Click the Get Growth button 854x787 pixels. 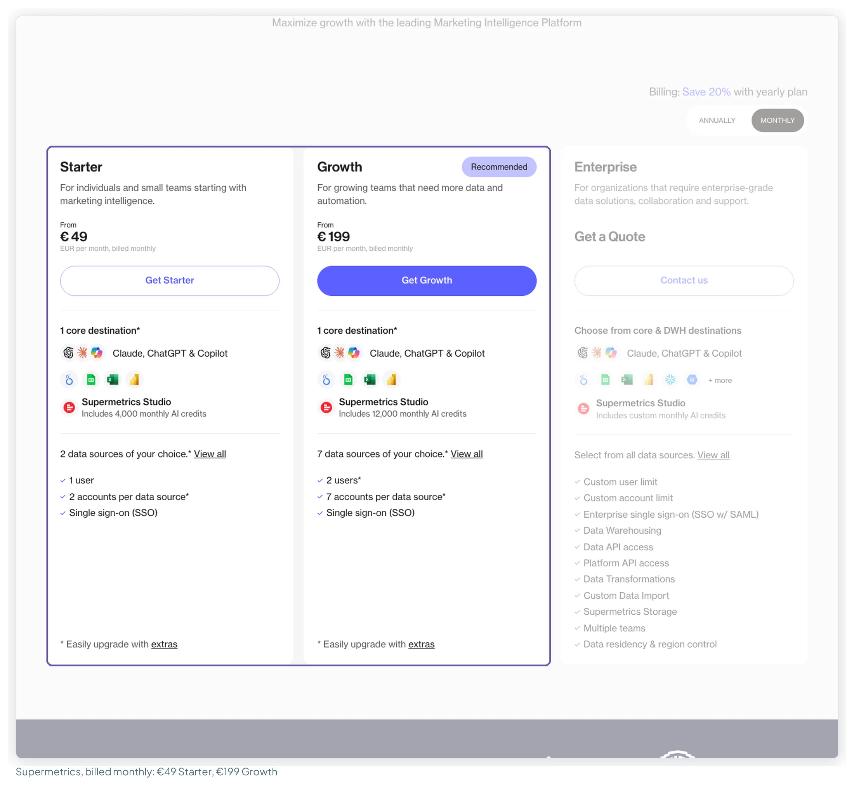[x=427, y=281]
